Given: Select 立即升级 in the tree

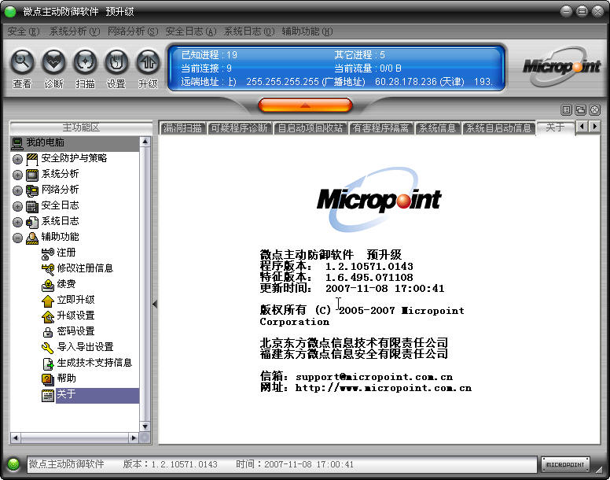Looking at the screenshot, I should [75, 300].
